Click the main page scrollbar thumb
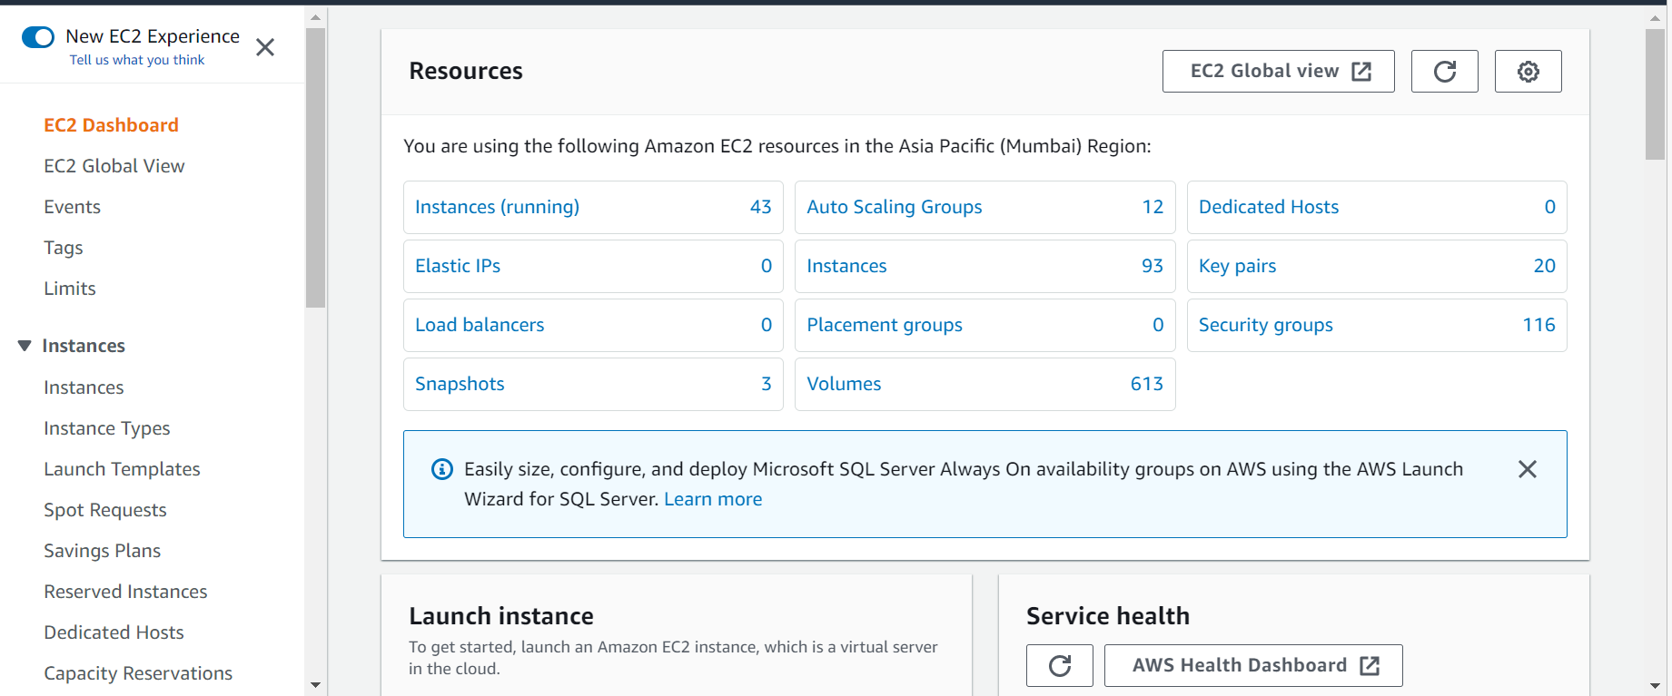 pyautogui.click(x=1655, y=93)
